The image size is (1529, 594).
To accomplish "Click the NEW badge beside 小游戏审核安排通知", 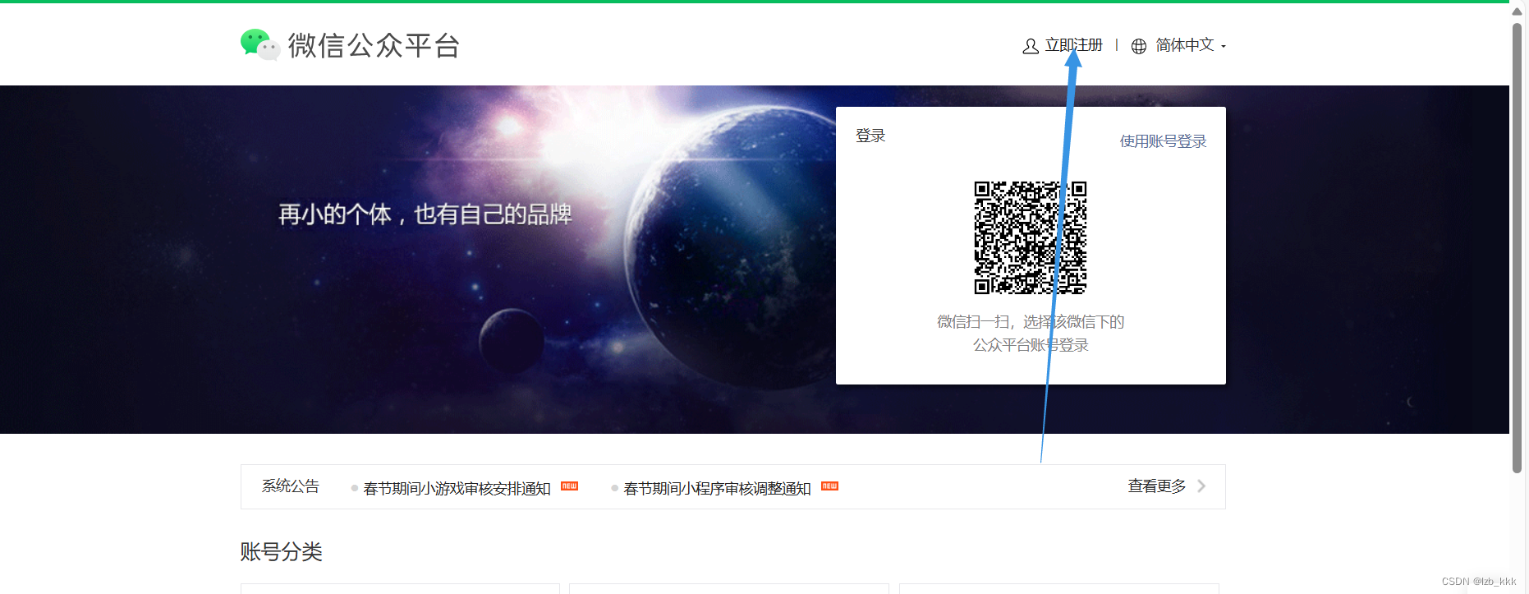I will (569, 486).
